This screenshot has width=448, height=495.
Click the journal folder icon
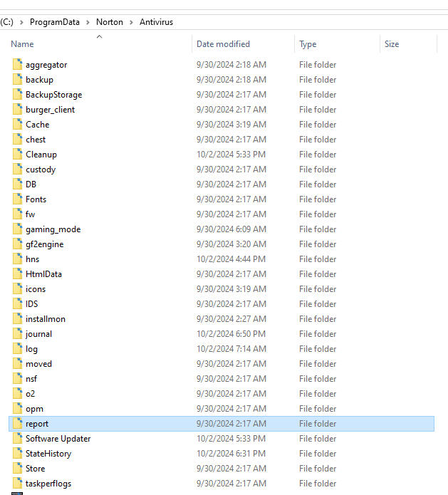click(x=18, y=333)
